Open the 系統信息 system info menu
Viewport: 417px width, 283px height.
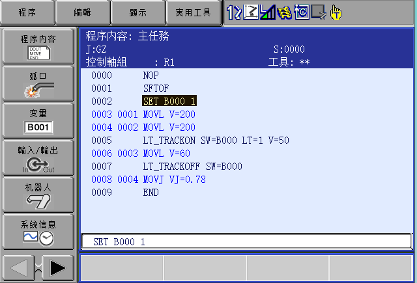(x=38, y=232)
